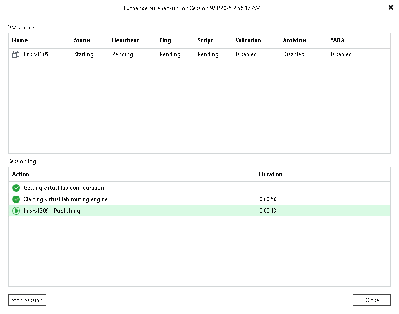
Task: Sort VM list by Name column header
Action: point(20,40)
